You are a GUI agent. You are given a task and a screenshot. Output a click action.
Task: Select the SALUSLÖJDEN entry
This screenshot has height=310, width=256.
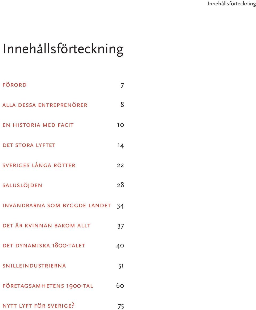(22, 185)
